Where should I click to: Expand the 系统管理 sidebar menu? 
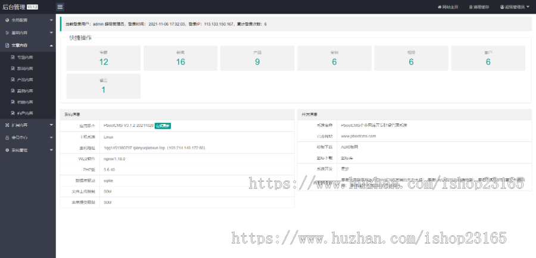point(27,150)
